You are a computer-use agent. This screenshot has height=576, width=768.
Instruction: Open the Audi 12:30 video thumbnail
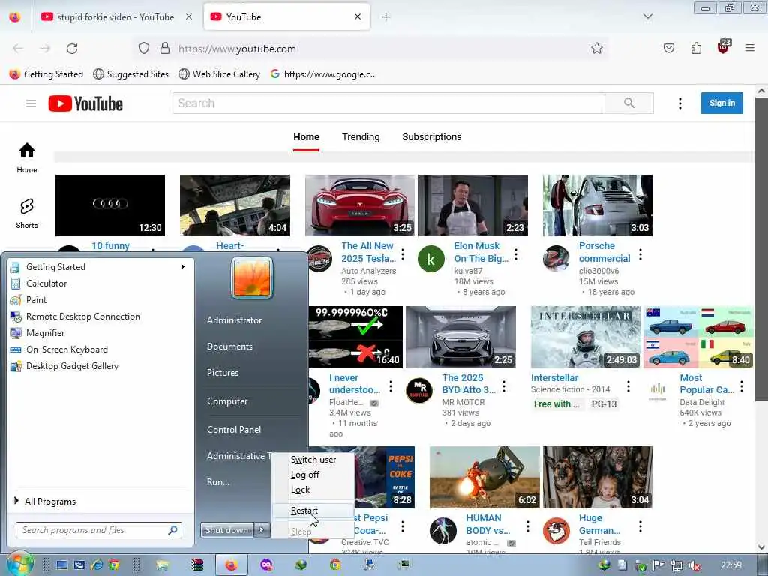click(x=110, y=205)
